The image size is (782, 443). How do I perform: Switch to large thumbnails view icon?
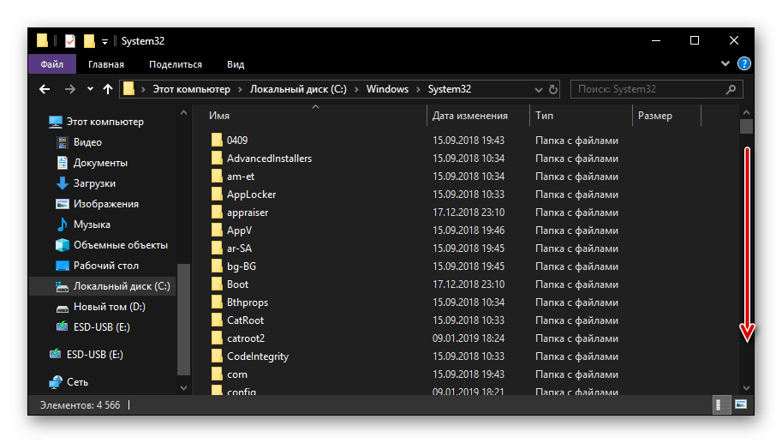741,404
